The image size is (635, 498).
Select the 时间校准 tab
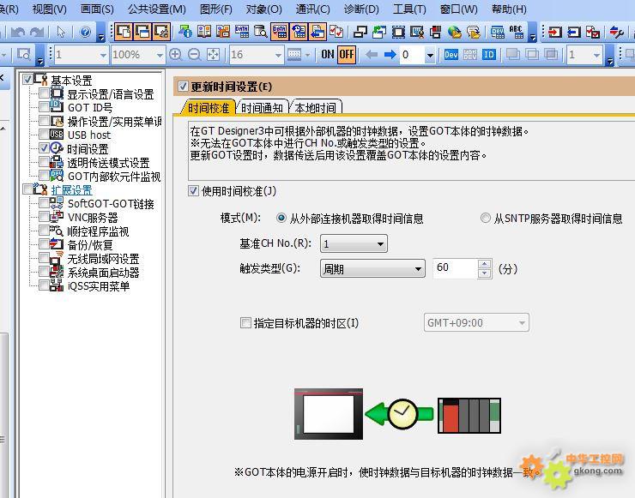[x=209, y=108]
